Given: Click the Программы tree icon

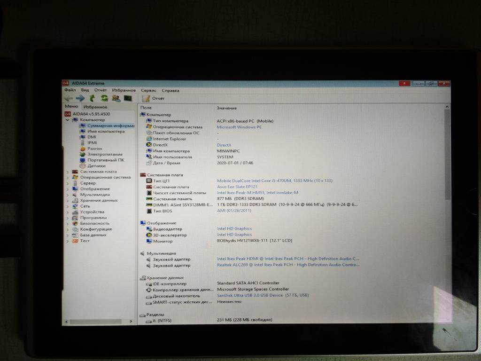Looking at the screenshot, I should click(x=75, y=218).
